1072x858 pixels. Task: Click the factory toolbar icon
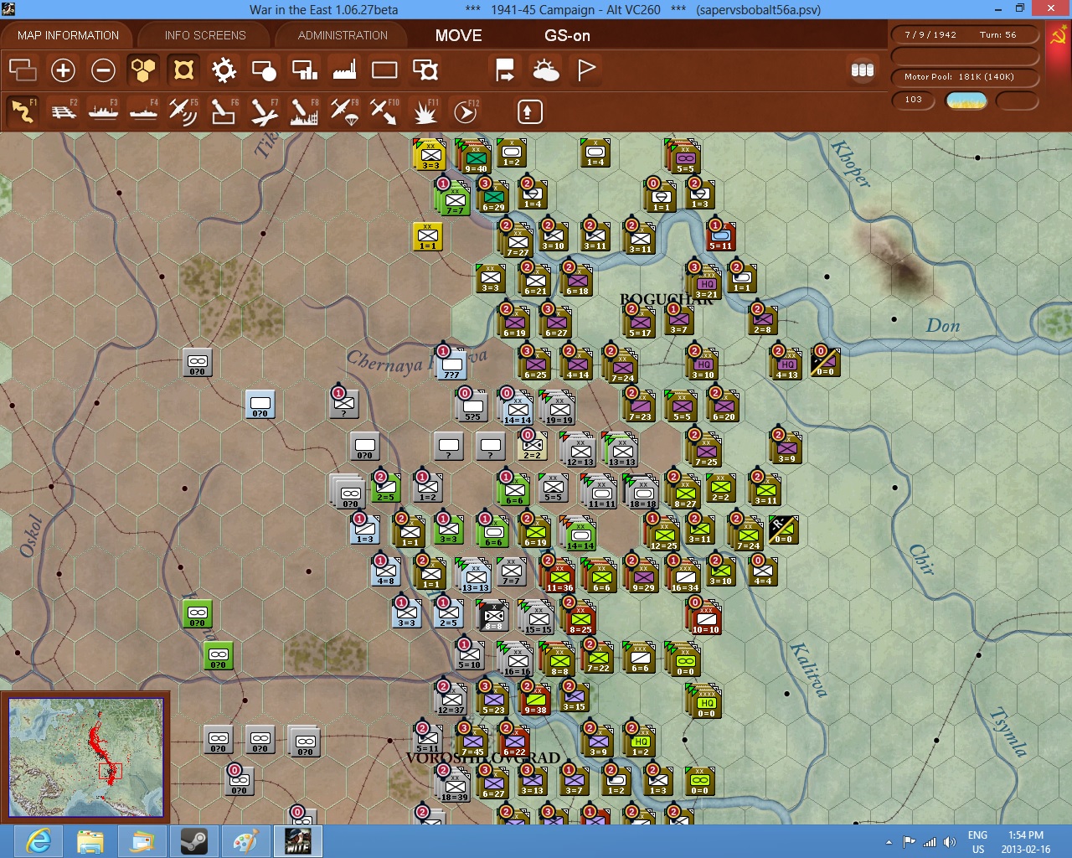click(344, 70)
